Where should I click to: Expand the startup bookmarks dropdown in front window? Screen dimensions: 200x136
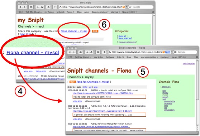pyautogui.click(x=165, y=57)
